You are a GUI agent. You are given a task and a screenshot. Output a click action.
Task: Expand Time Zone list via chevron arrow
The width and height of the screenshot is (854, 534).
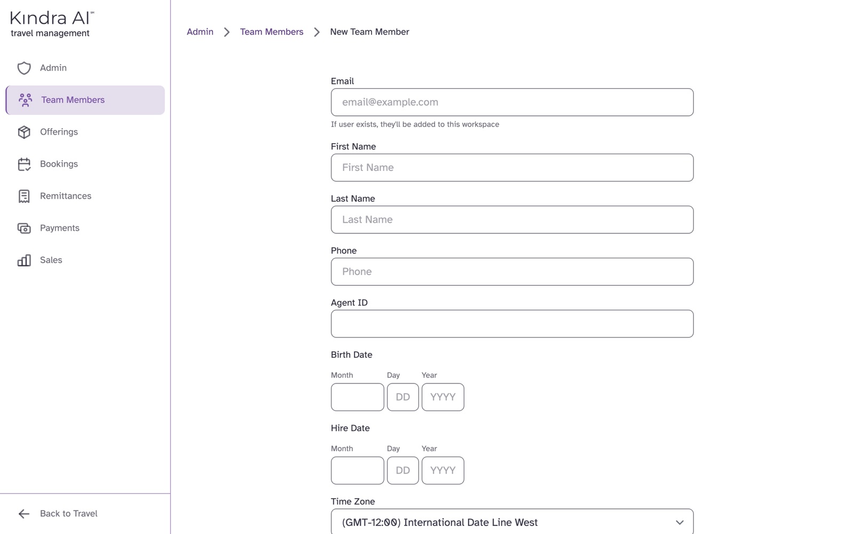click(679, 522)
